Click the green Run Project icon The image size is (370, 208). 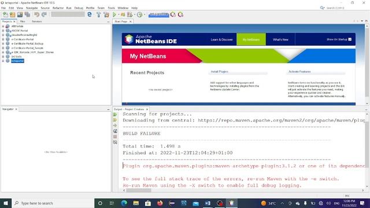tap(114, 14)
